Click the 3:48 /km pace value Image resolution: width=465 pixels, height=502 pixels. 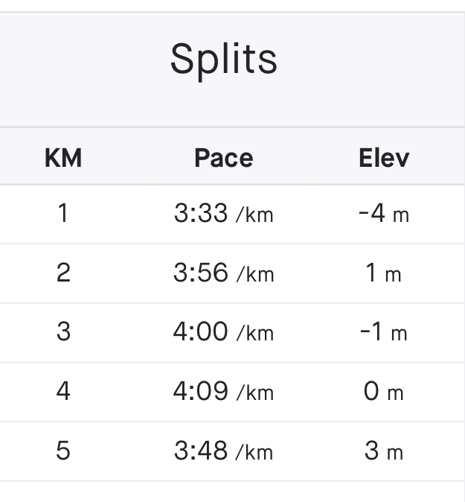pyautogui.click(x=223, y=451)
